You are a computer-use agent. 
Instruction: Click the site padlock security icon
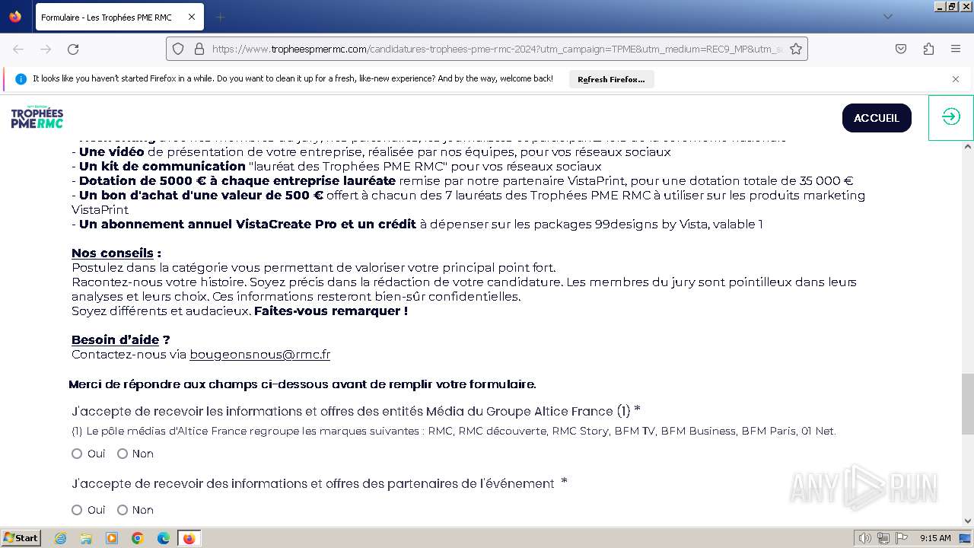(x=199, y=49)
